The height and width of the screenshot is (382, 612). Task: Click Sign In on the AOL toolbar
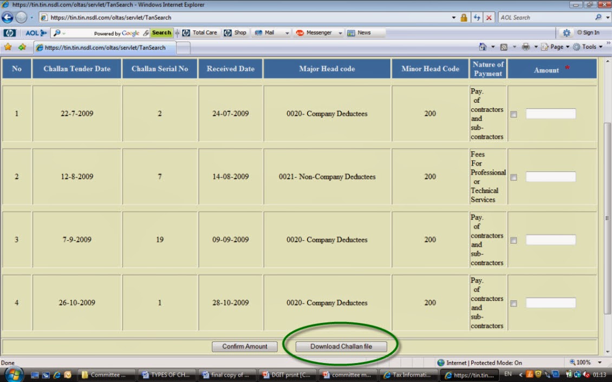[x=588, y=33]
